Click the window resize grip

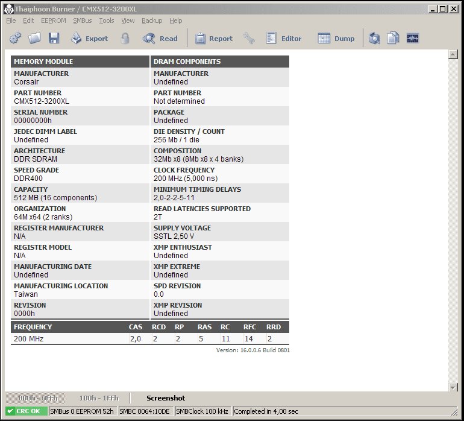pos(454,412)
